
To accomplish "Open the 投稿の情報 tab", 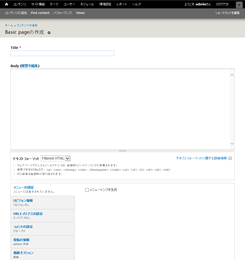I will pyautogui.click(x=21, y=240).
